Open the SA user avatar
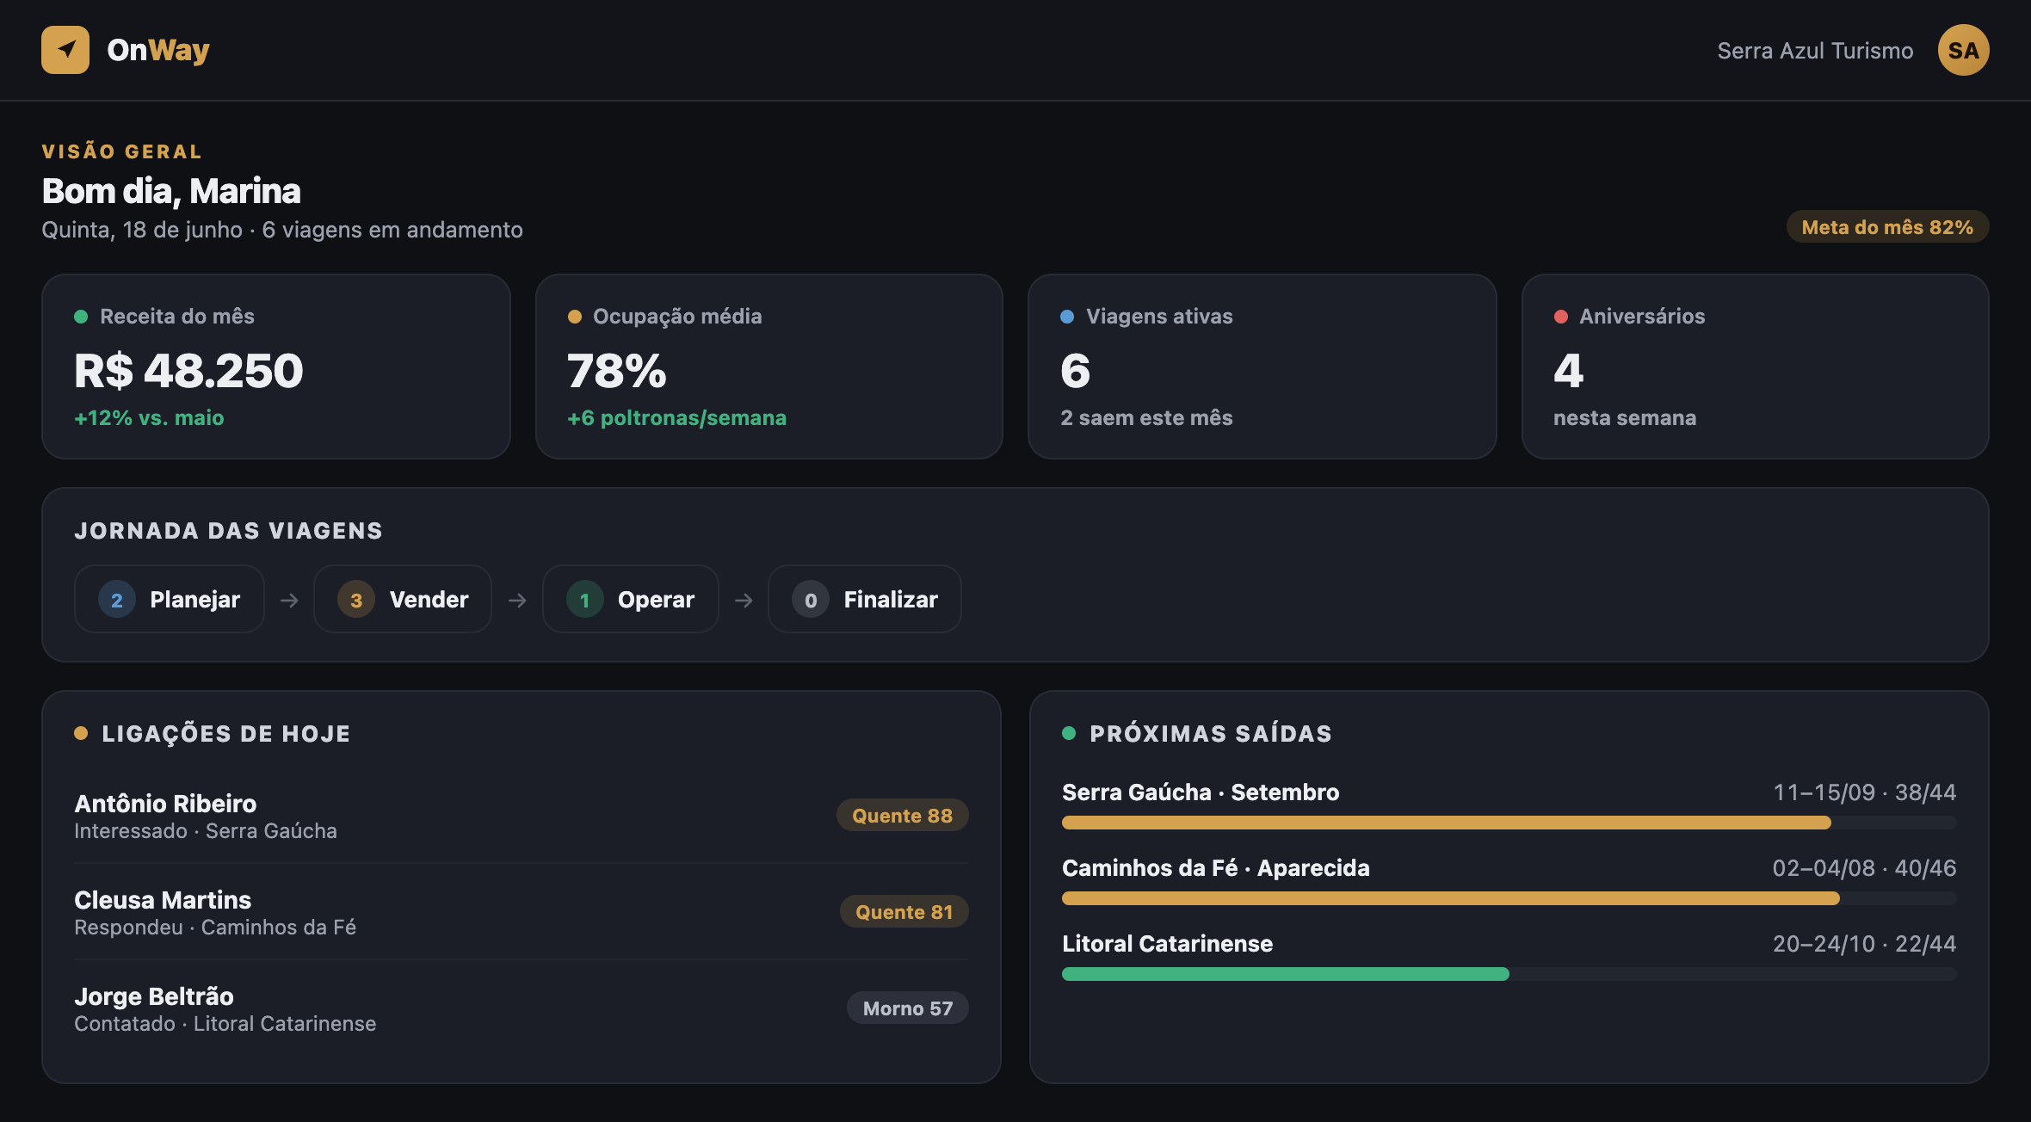The height and width of the screenshot is (1122, 2031). tap(1963, 50)
